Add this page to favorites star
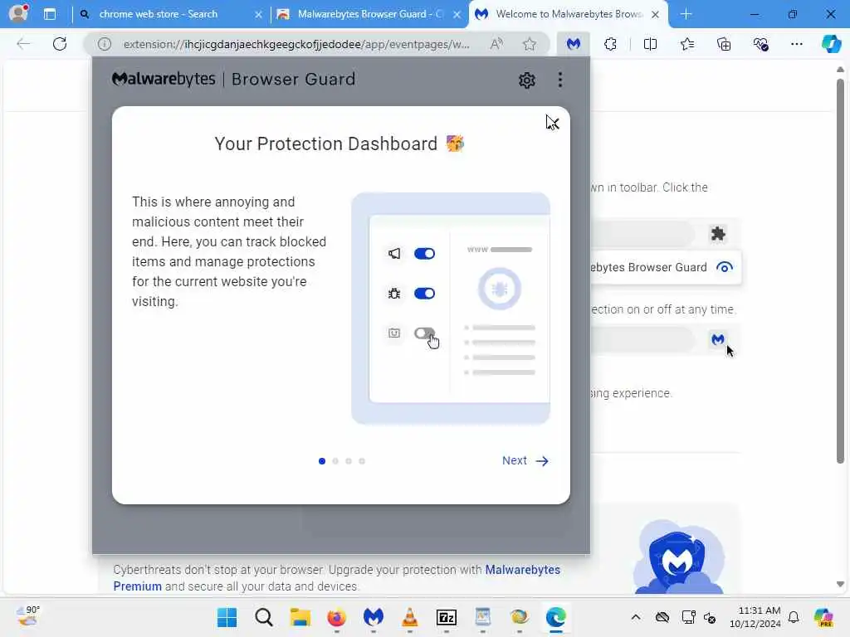The height and width of the screenshot is (637, 850). 530,44
